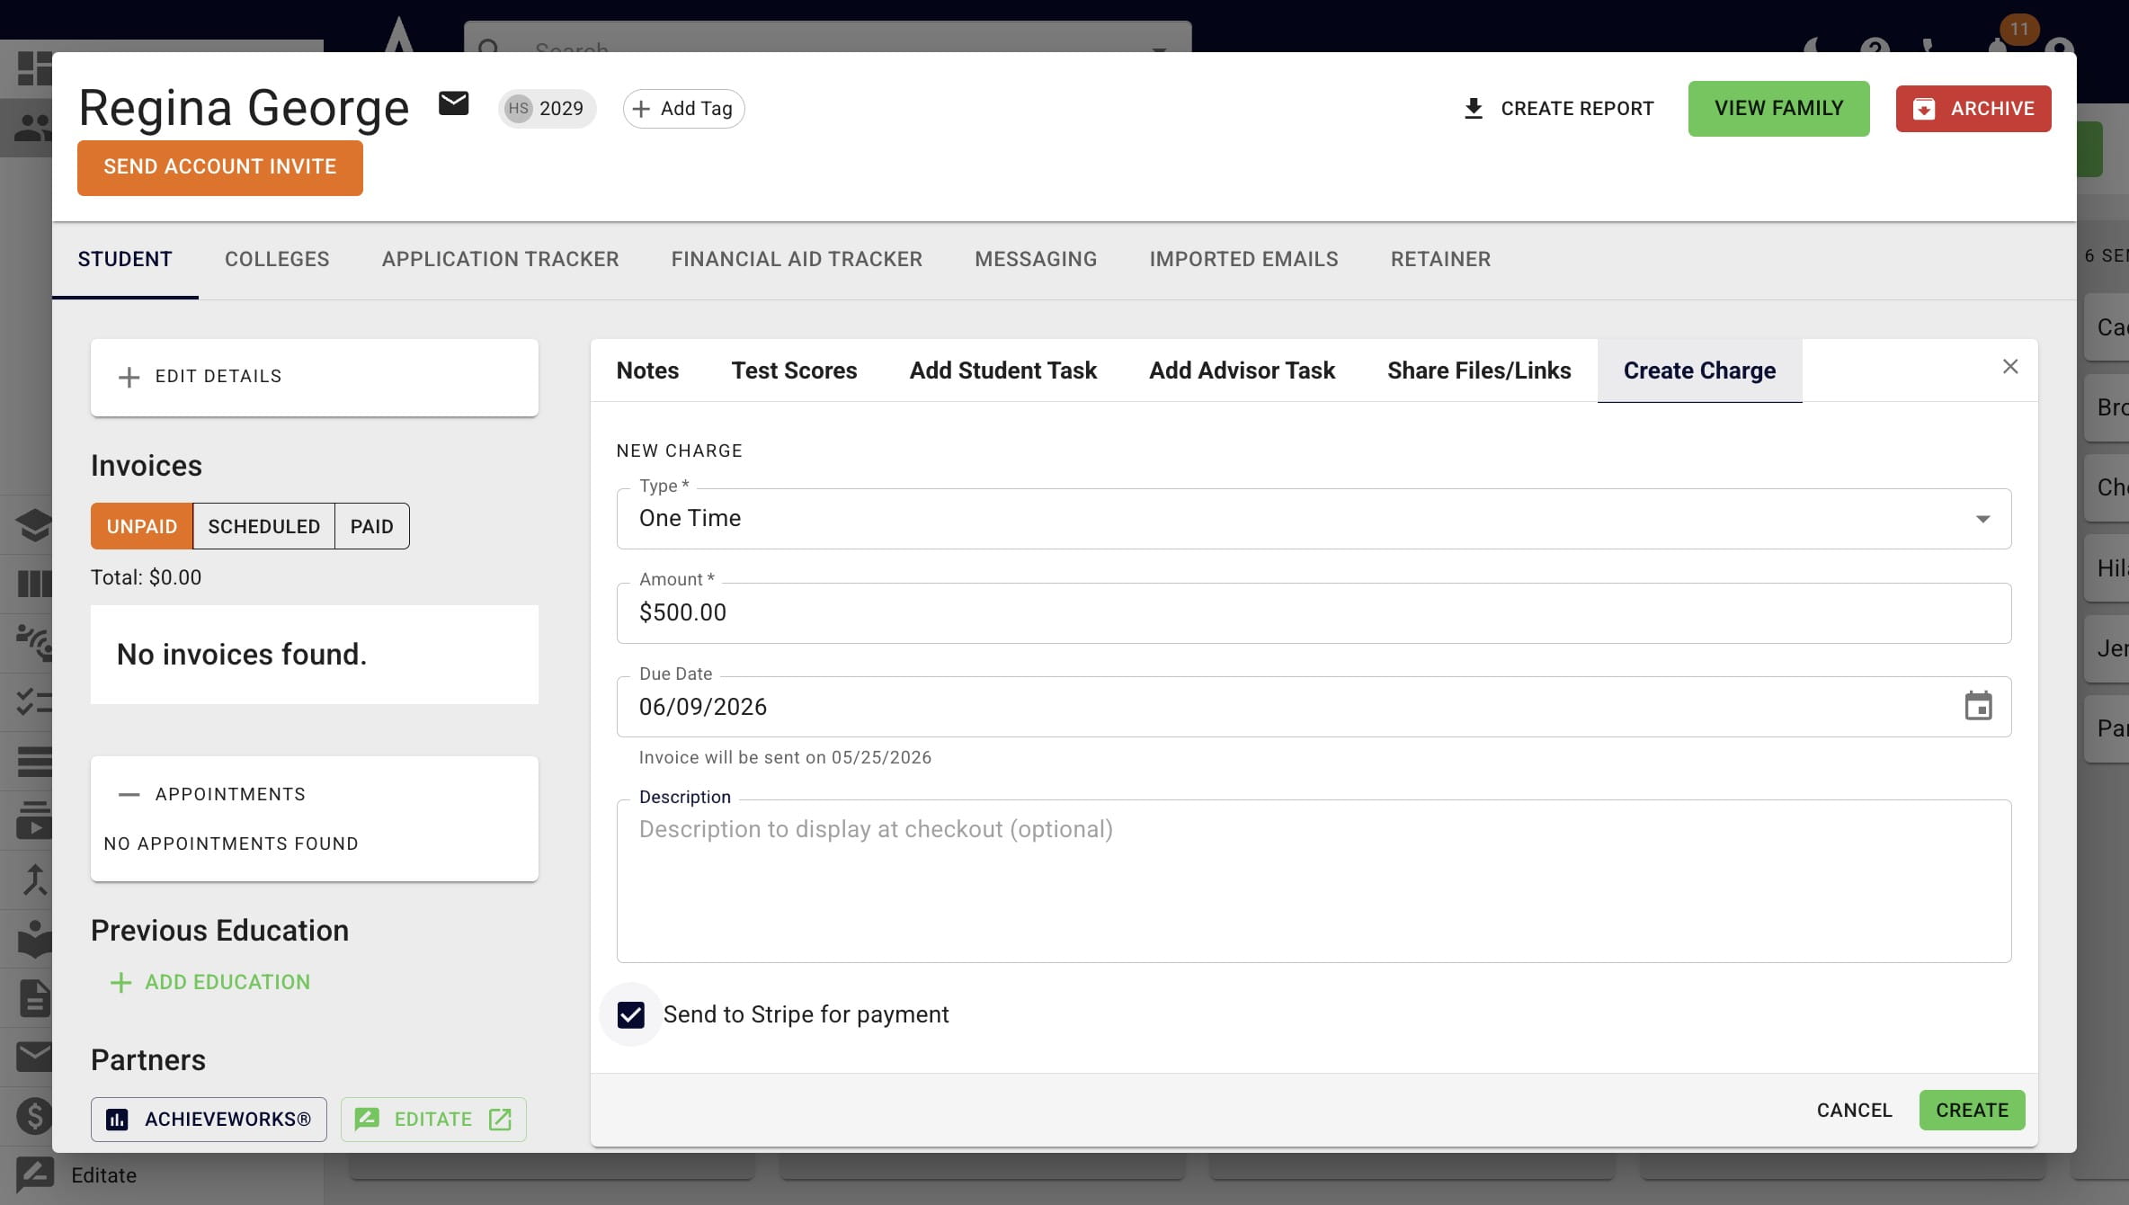The height and width of the screenshot is (1205, 2129).
Task: Select the Create Charge tab
Action: click(x=1699, y=370)
